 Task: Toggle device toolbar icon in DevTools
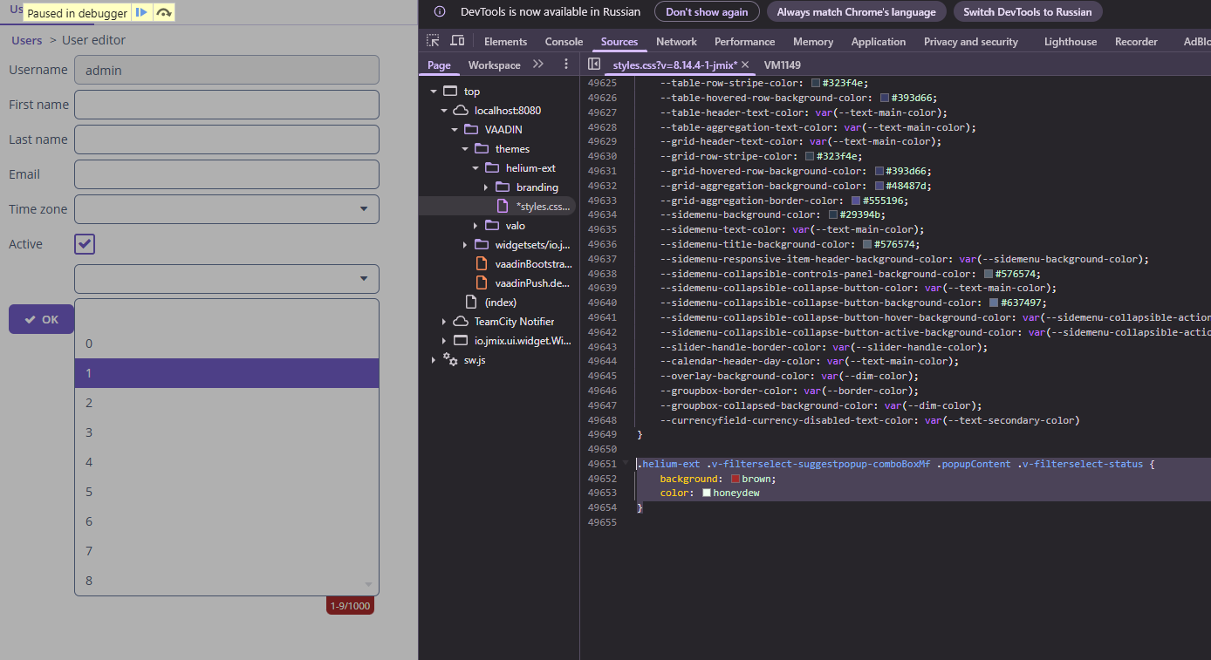[457, 41]
